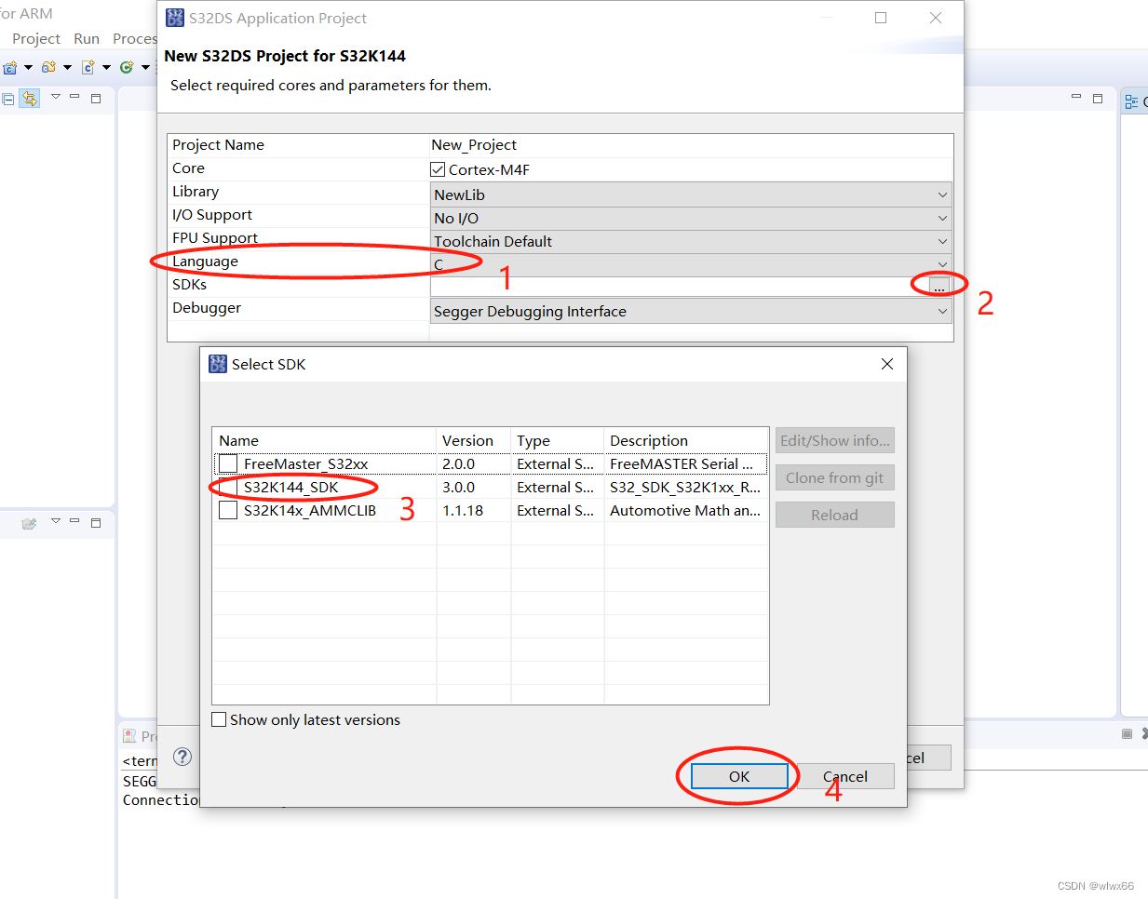Click the help question mark icon in wizard
This screenshot has height=899, width=1148.
pos(182,757)
